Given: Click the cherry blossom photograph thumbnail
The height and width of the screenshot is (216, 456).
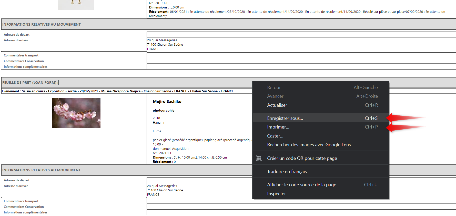Looking at the screenshot, I should point(76,113).
